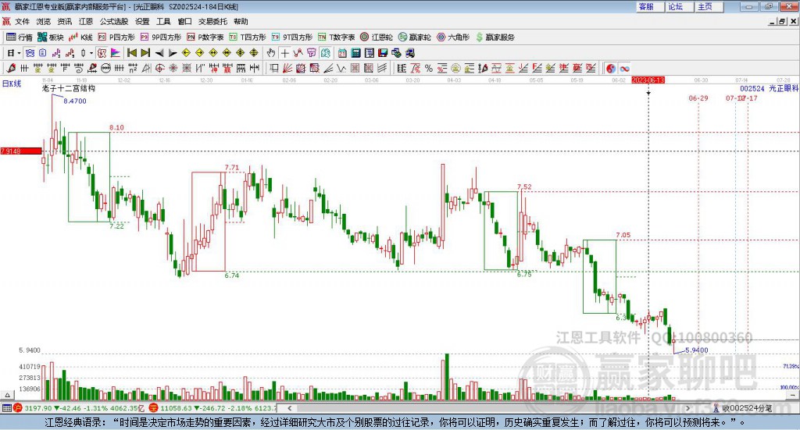
Task: Select the hand pan tool
Action: pos(271,53)
